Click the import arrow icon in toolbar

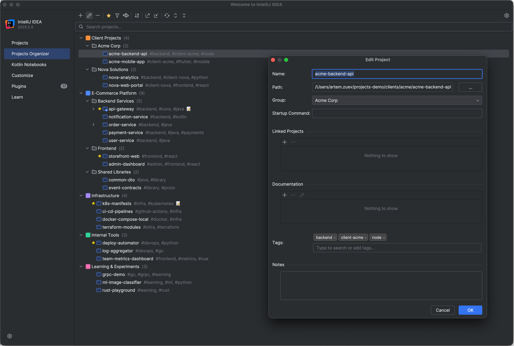click(x=156, y=15)
